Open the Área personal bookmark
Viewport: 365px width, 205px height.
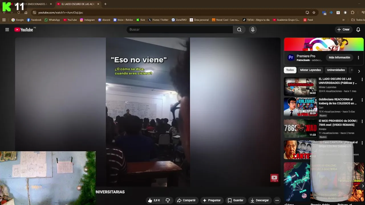click(199, 20)
